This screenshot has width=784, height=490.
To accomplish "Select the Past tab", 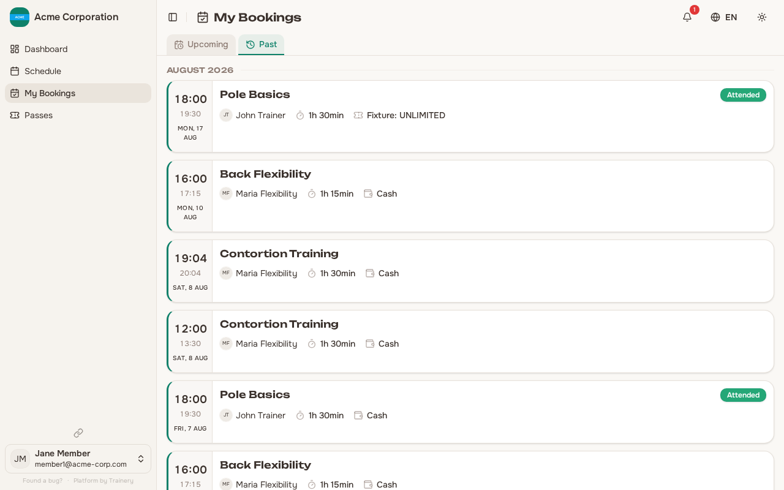I will click(x=261, y=45).
